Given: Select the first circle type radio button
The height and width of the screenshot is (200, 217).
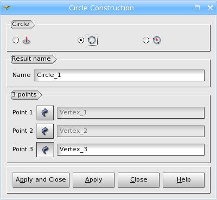Looking at the screenshot, I should (16, 40).
